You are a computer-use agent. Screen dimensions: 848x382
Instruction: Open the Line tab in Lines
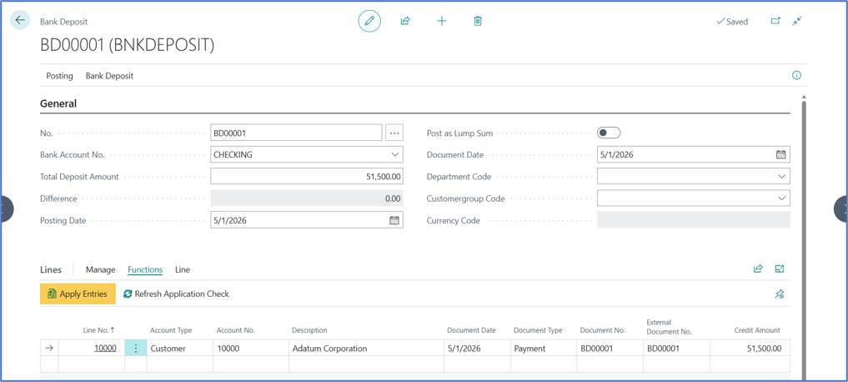coord(183,269)
